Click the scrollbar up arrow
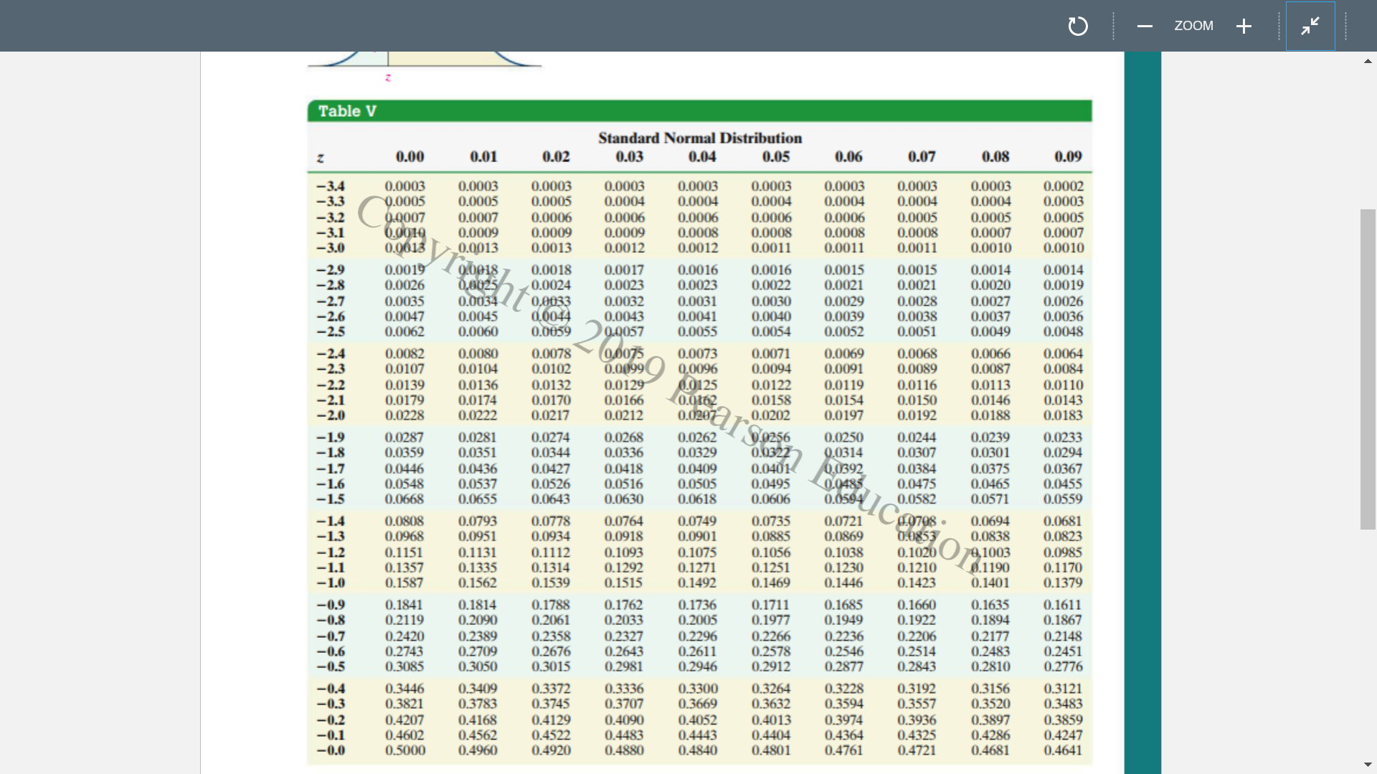The height and width of the screenshot is (774, 1377). pos(1368,62)
